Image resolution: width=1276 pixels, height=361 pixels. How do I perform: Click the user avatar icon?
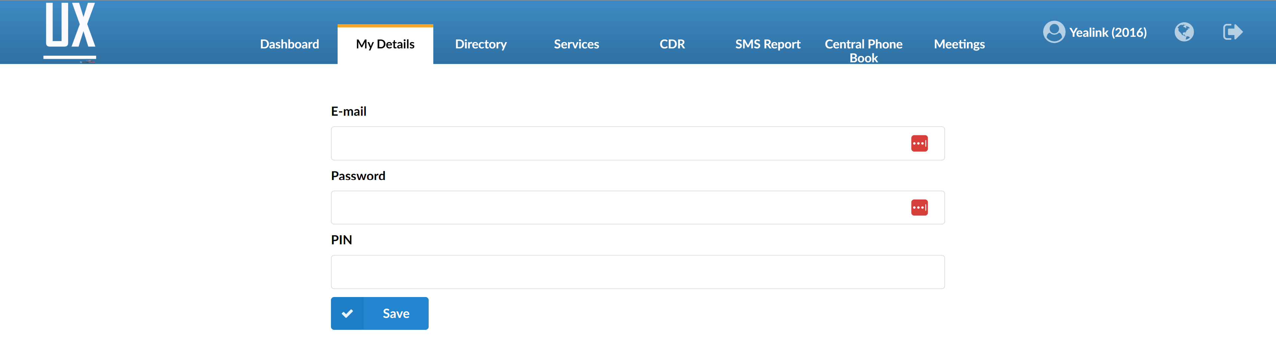pos(1054,32)
